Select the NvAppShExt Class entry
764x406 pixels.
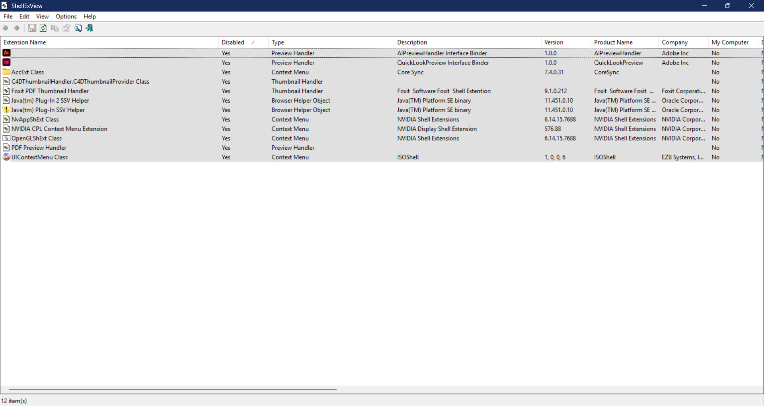click(x=35, y=119)
